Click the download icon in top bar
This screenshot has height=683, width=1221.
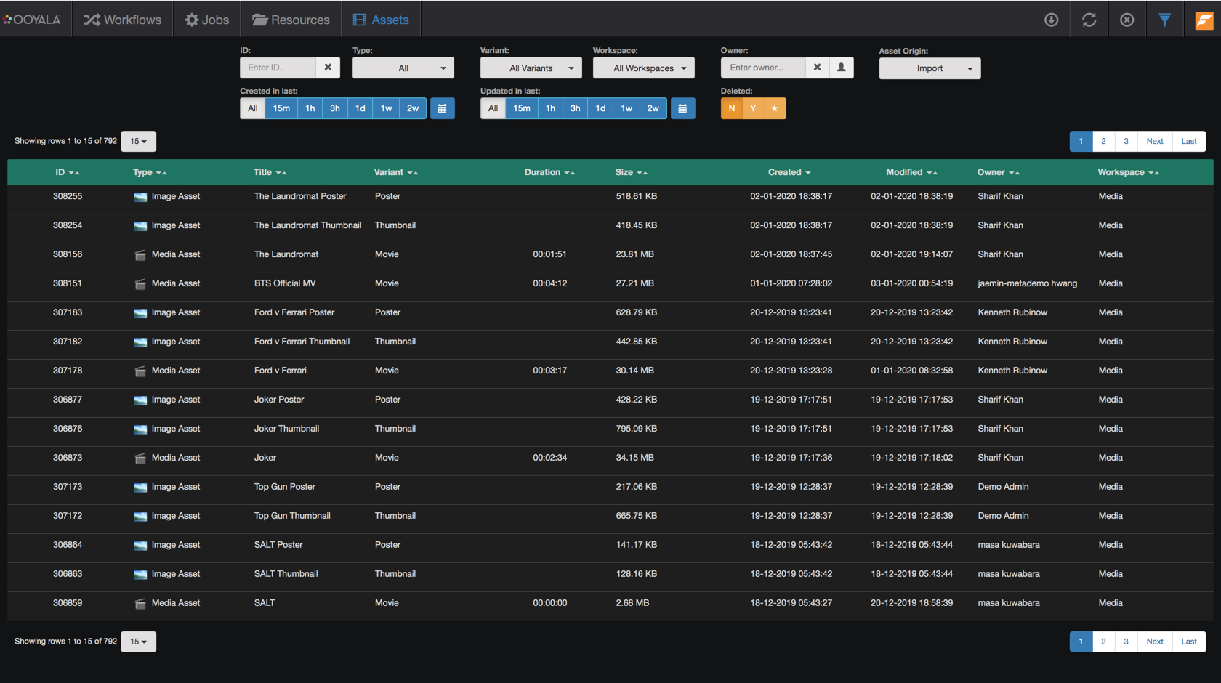(x=1051, y=20)
